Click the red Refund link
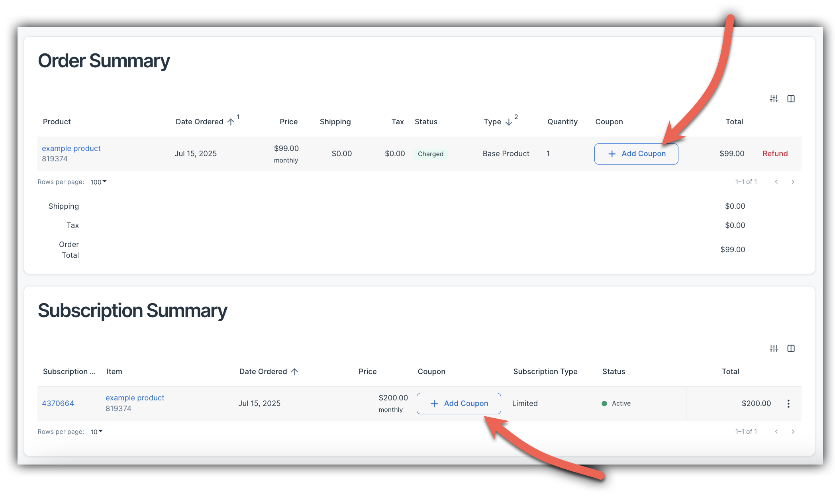 tap(775, 154)
